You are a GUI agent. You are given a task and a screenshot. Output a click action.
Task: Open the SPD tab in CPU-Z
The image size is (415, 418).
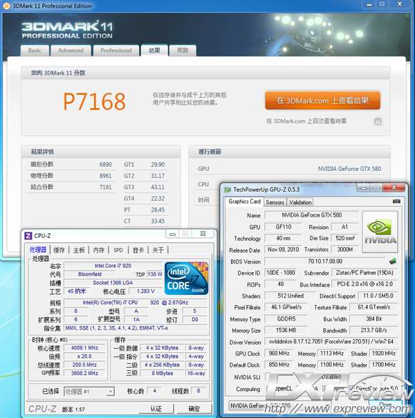(x=118, y=250)
